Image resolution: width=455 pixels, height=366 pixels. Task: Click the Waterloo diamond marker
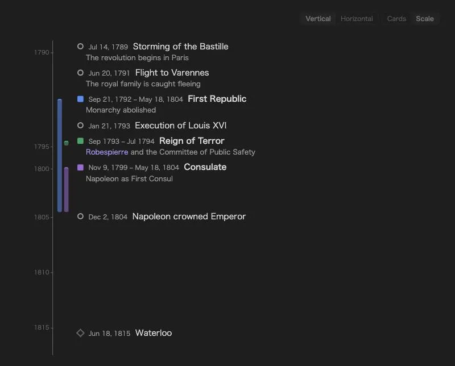click(x=80, y=333)
